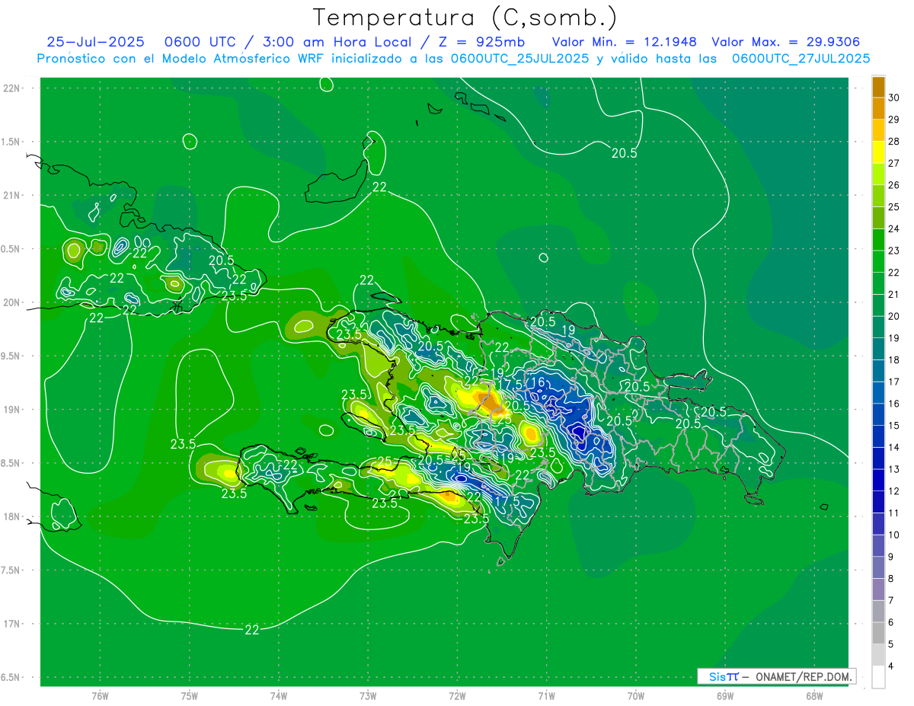Click the "Valor Max. = 29.9306" value

click(x=786, y=42)
